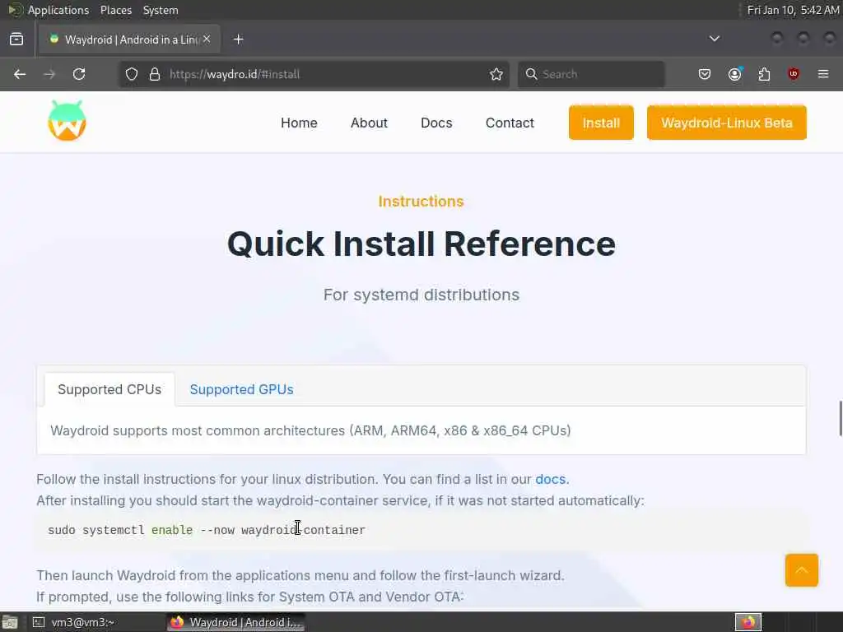Viewport: 843px width, 632px height.
Task: Close the Waydroid tab
Action: click(207, 39)
